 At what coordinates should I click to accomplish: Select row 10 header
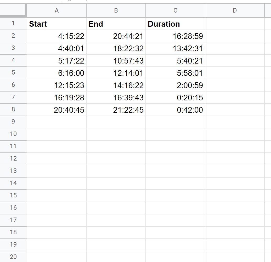[13, 134]
